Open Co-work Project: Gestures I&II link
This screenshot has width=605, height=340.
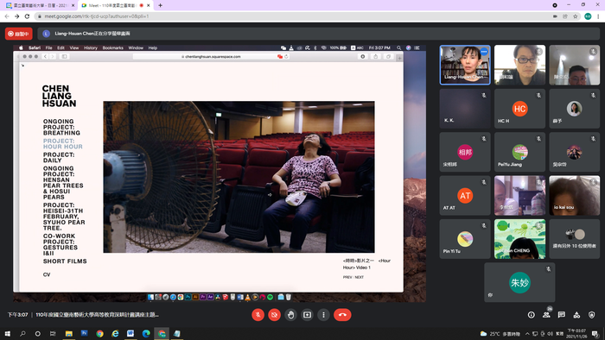(60, 244)
